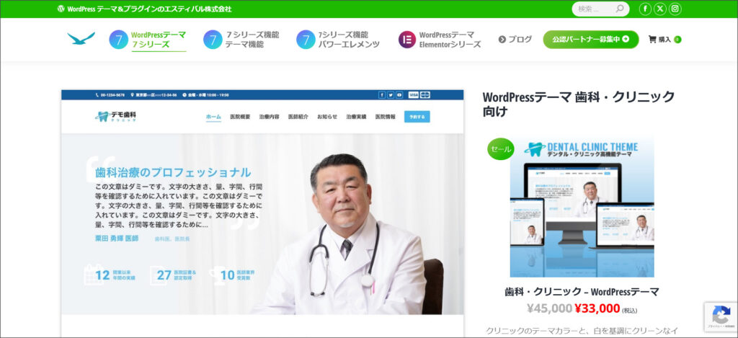Click the WordPress logo in top bar
738x338 pixels.
pyautogui.click(x=61, y=9)
